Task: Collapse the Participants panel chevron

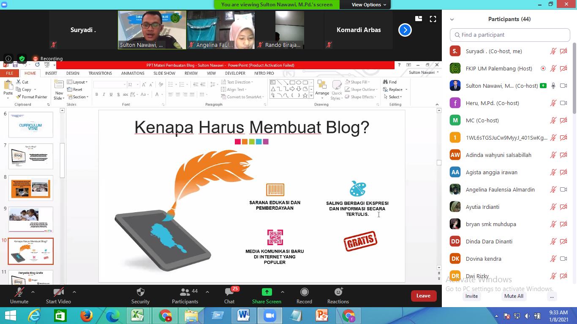Action: point(452,19)
